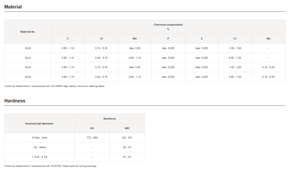
Task: Select the SUJ3 material row label
Action: click(x=28, y=58)
